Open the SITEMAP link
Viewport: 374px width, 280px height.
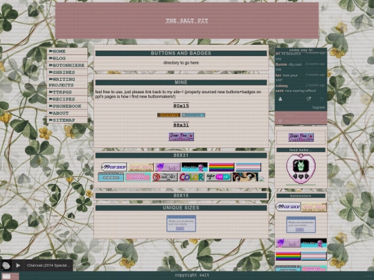67,120
